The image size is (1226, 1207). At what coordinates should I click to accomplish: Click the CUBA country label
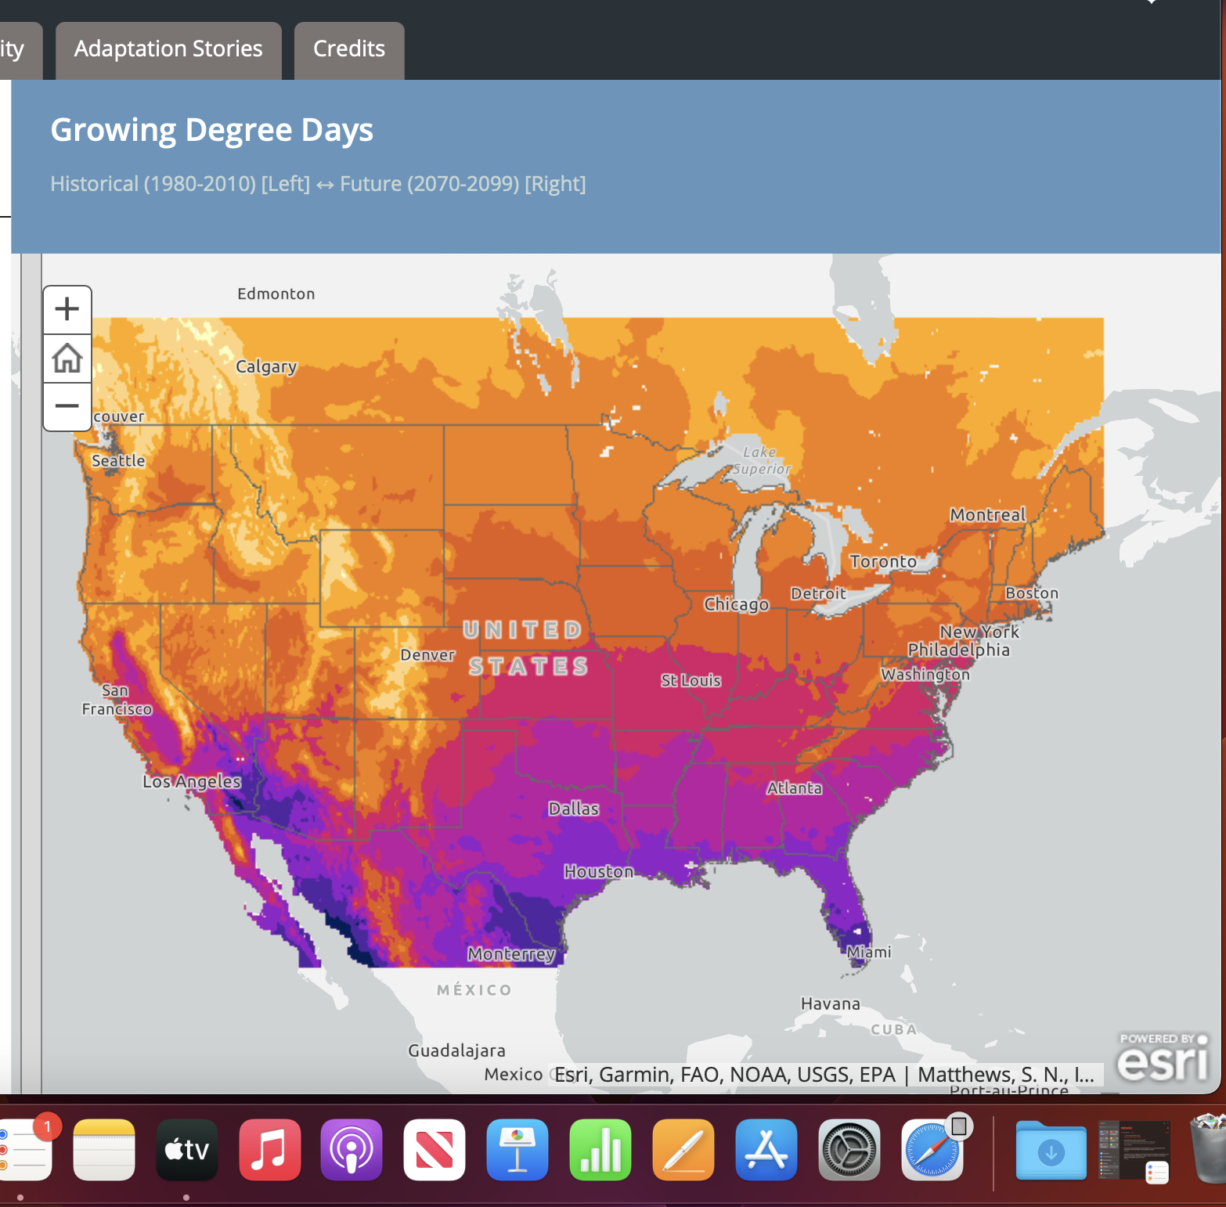[894, 1030]
